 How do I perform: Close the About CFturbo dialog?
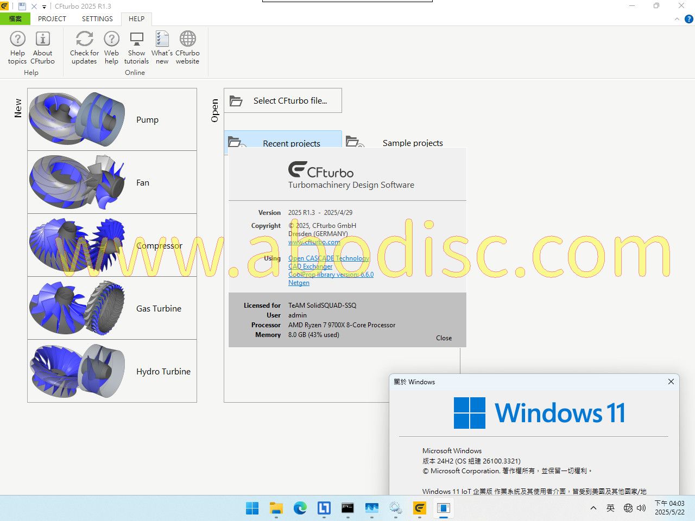click(444, 338)
